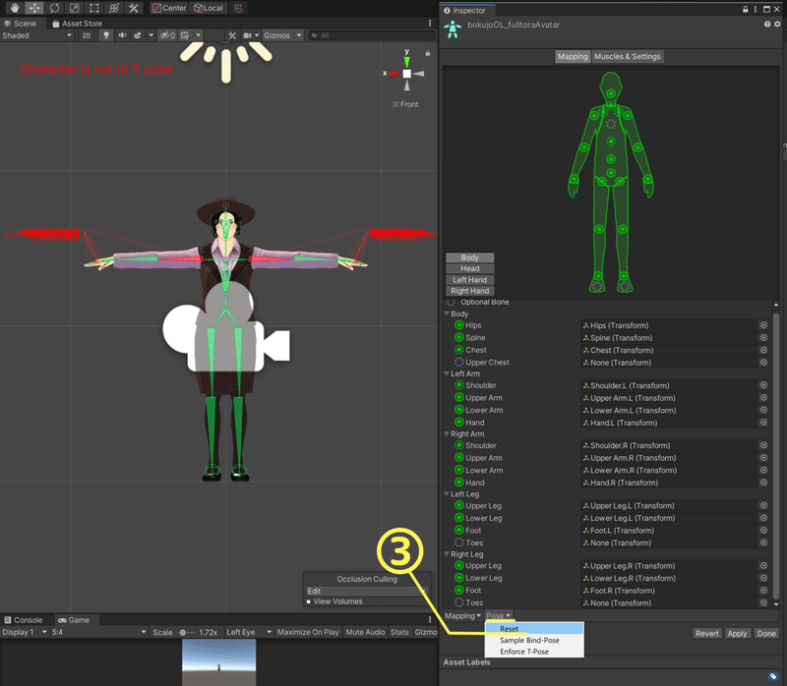
Task: Enable Stats in the Game view
Action: coord(399,632)
